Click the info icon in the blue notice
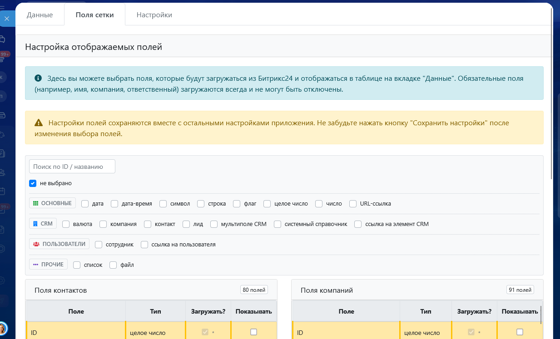 38,79
